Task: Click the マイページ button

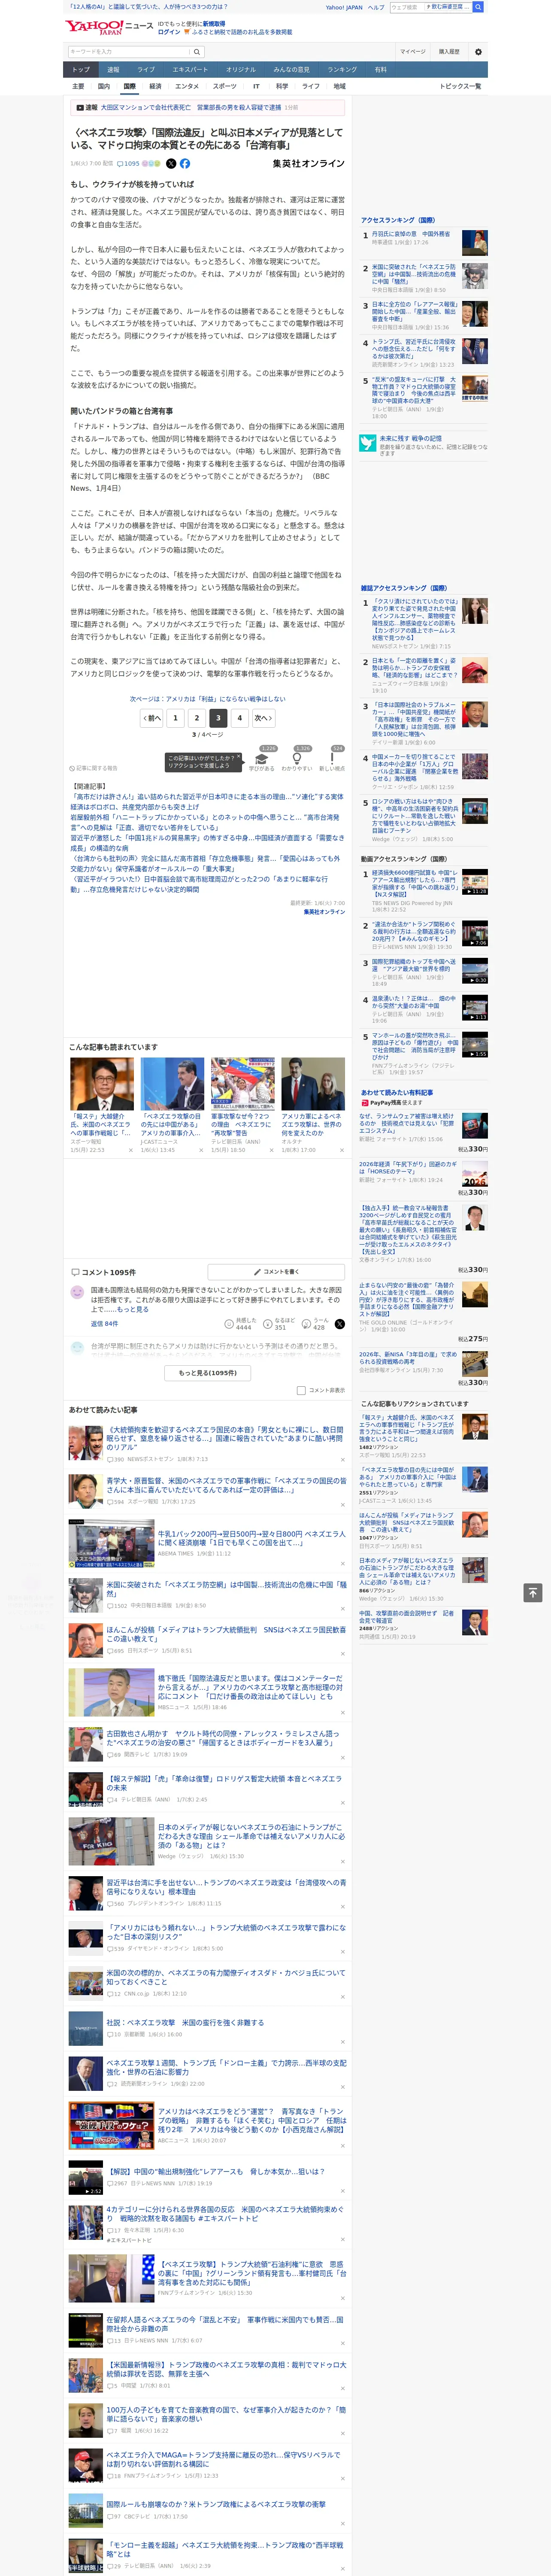Action: (412, 52)
